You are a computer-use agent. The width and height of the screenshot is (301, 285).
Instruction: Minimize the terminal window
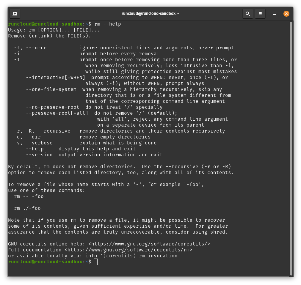[274, 14]
